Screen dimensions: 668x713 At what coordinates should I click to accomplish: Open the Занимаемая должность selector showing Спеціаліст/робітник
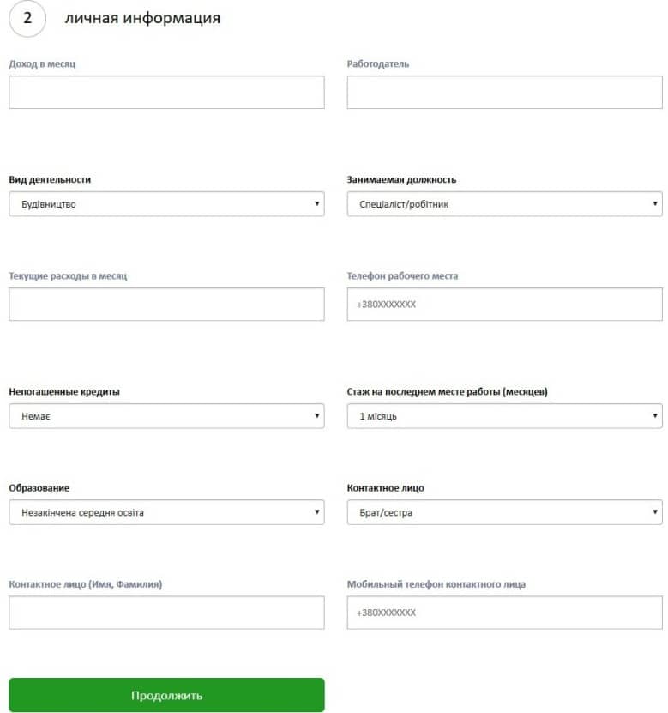point(504,204)
